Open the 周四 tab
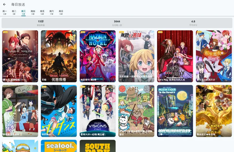234x152 pixels. [33, 12]
